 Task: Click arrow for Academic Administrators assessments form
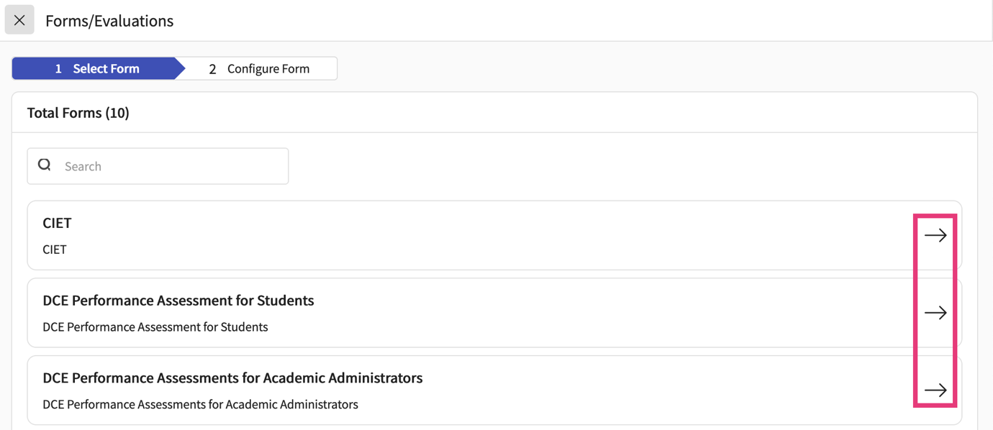pos(935,390)
